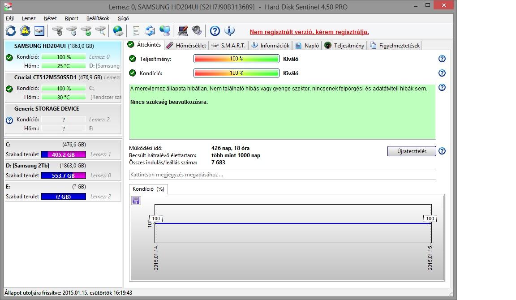Click the Crucial temperature bar 30 °C

click(64, 97)
